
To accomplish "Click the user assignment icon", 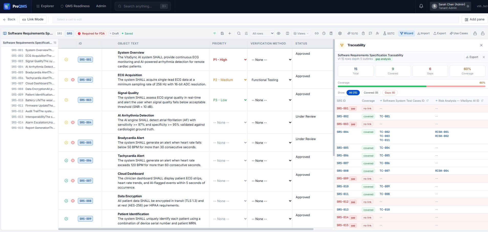I will click(x=377, y=33).
